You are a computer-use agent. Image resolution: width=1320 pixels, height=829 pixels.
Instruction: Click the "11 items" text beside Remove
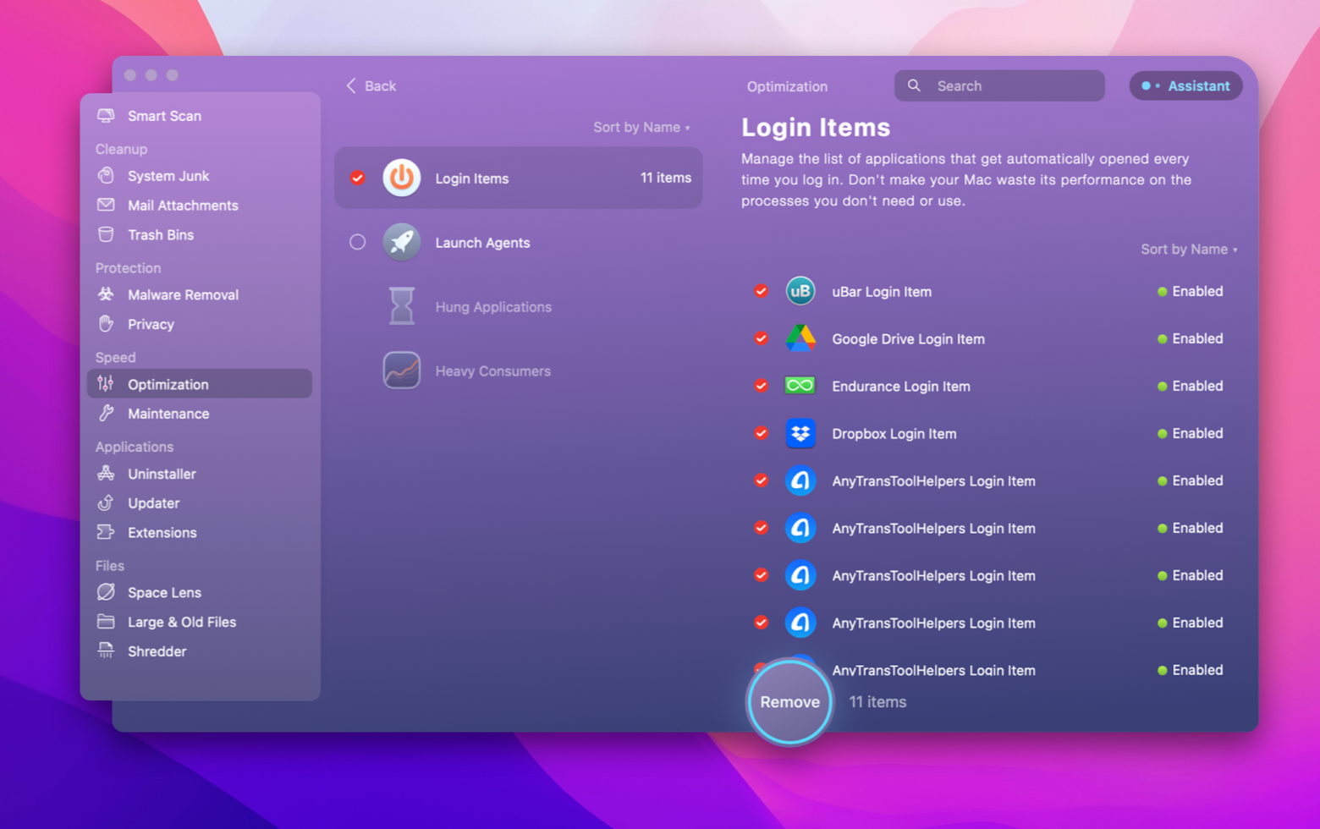(x=877, y=702)
